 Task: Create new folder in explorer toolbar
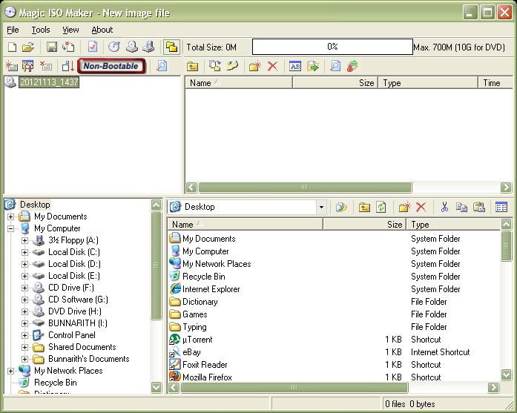click(x=404, y=207)
